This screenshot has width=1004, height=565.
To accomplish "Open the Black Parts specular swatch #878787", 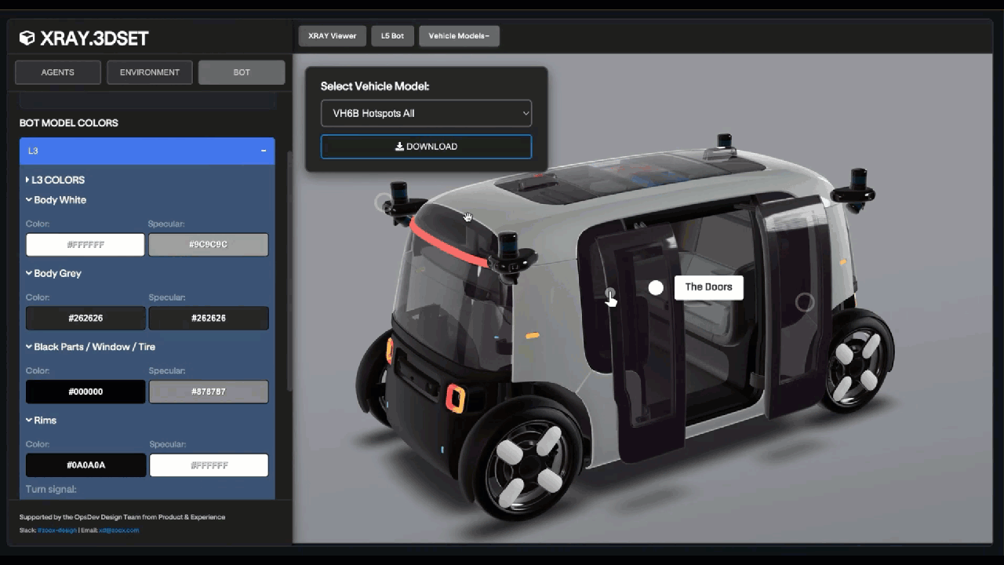I will (209, 392).
